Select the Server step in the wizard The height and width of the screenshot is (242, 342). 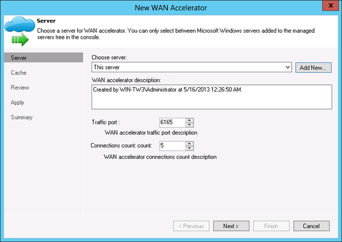point(43,57)
